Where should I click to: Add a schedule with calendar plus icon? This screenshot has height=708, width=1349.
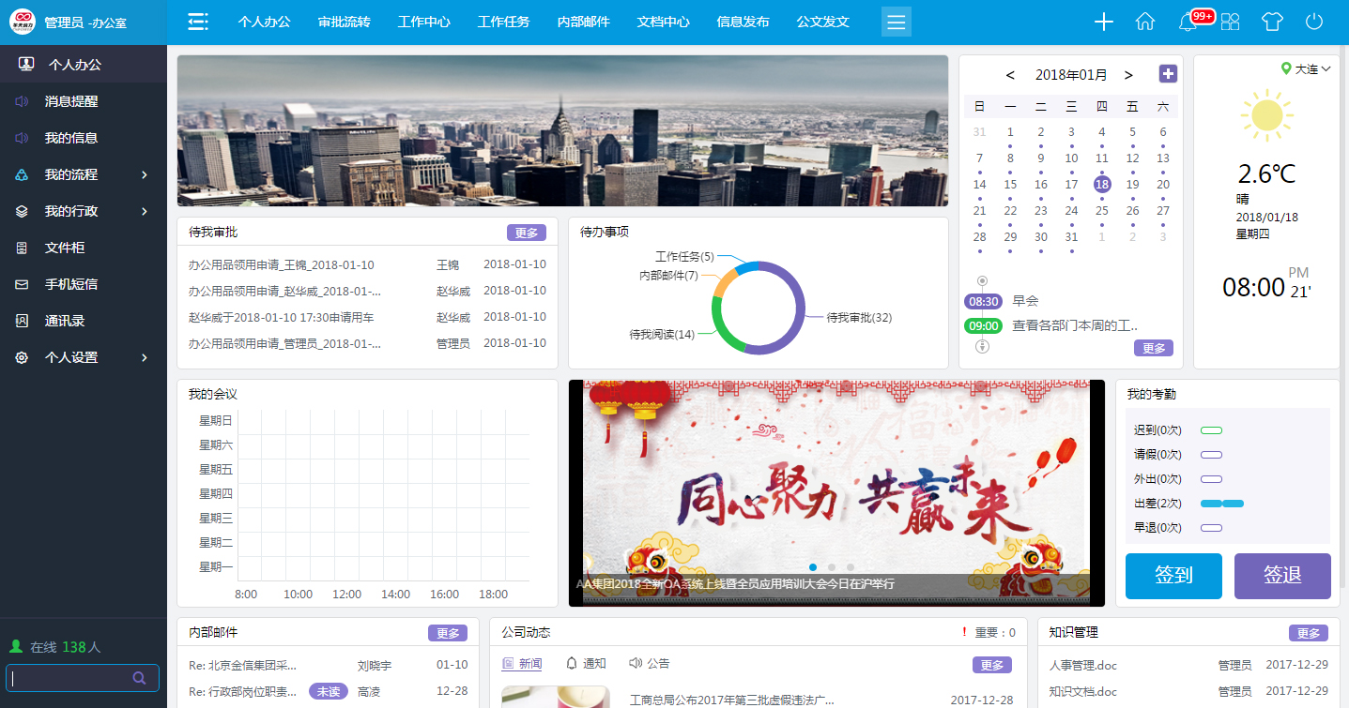[x=1167, y=73]
